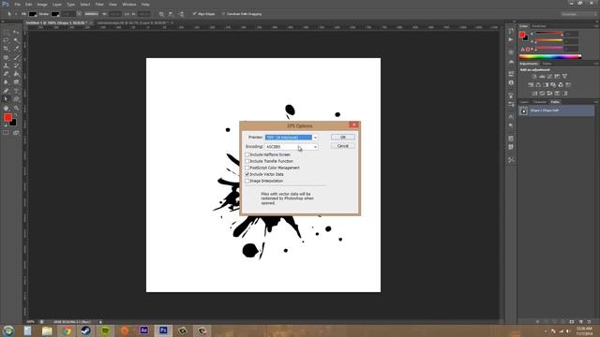Click the Brightness/Contrast adjustment icon
600x337 pixels.
point(534,77)
